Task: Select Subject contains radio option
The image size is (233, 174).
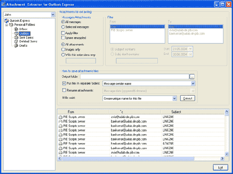Action: pos(112,49)
